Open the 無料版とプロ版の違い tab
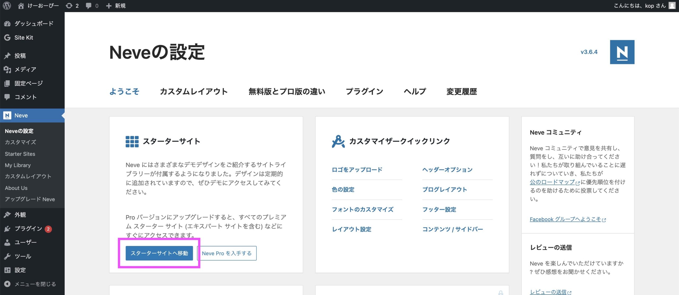Image resolution: width=679 pixels, height=295 pixels. (x=287, y=92)
